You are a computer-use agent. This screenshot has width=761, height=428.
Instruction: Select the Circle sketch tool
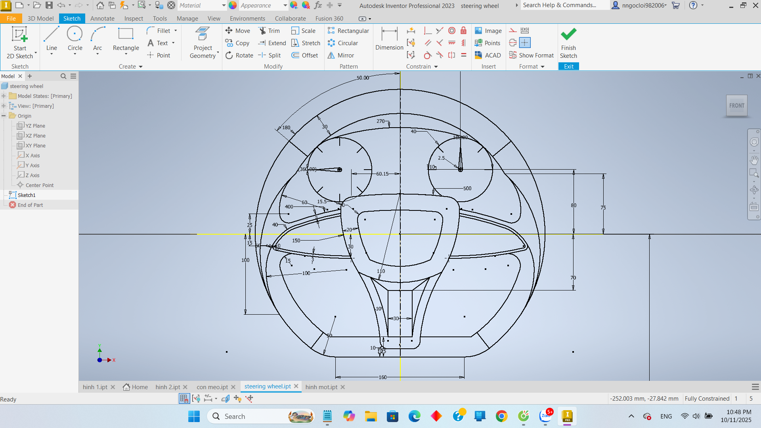pyautogui.click(x=75, y=39)
